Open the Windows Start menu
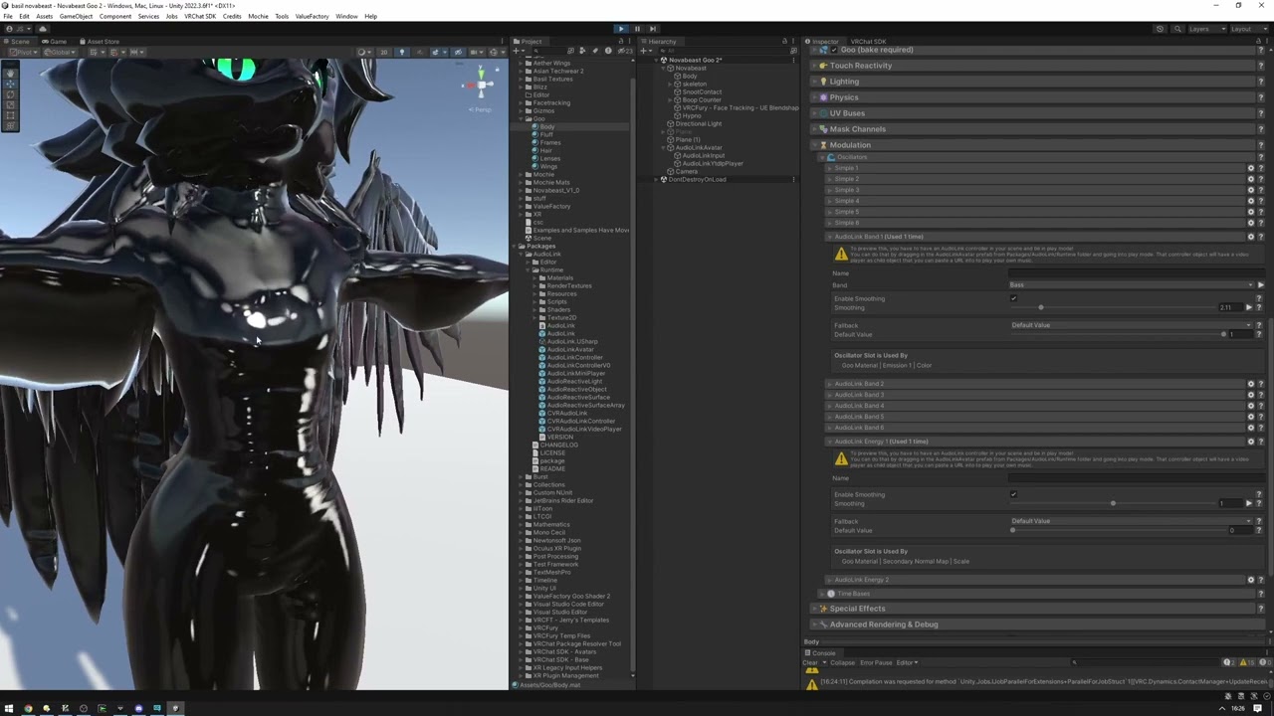The width and height of the screenshot is (1274, 716). tap(8, 708)
